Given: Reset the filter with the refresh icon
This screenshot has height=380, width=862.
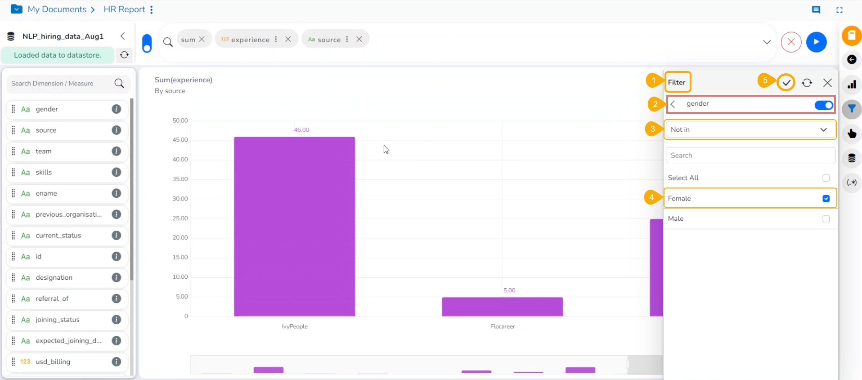Looking at the screenshot, I should point(807,83).
